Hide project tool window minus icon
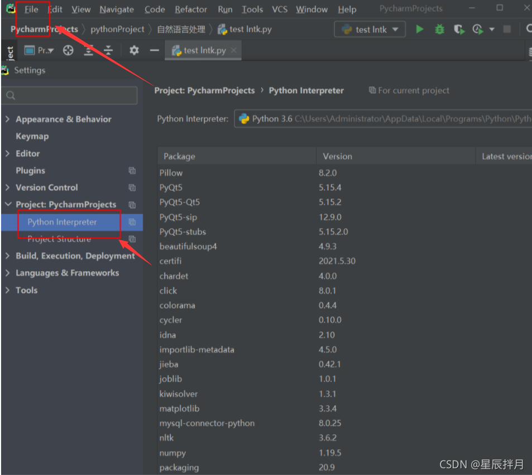This screenshot has height=475, width=532. 155,50
